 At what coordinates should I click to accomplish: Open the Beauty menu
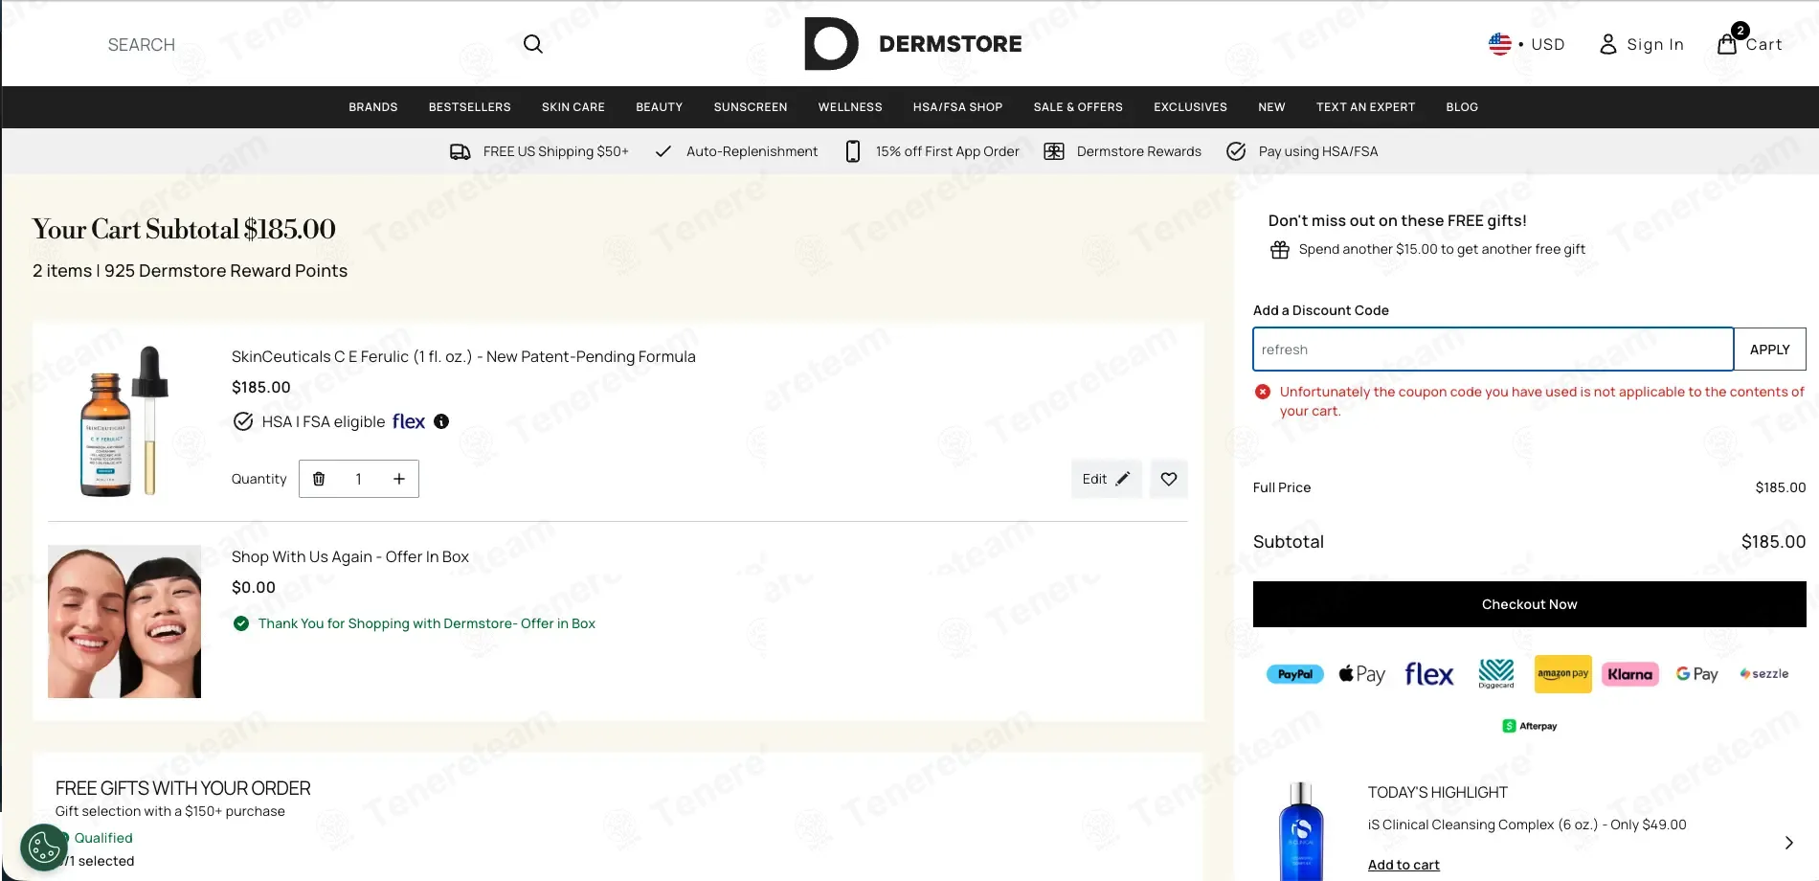[660, 107]
